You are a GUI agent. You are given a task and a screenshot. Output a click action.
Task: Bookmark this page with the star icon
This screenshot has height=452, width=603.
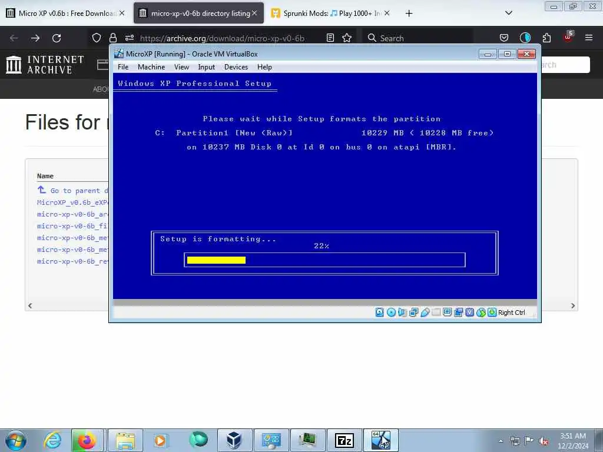click(347, 38)
